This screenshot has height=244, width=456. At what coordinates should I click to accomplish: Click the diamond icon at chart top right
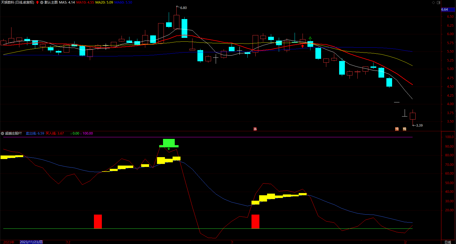(x=433, y=2)
